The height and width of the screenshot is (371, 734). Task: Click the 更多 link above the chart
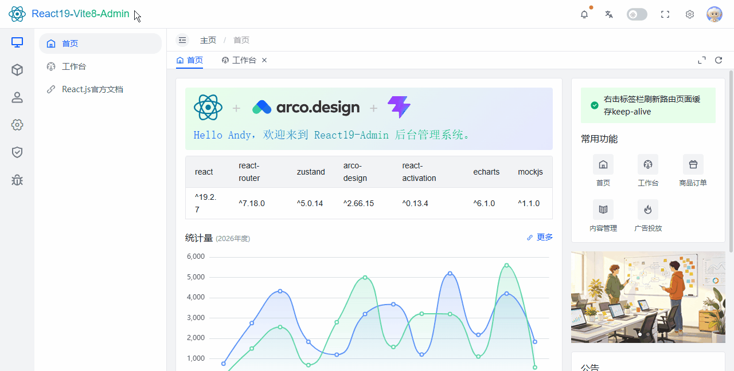(540, 237)
